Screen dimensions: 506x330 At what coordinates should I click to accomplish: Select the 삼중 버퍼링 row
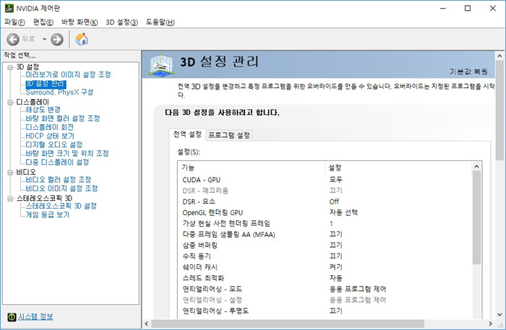tap(325, 246)
